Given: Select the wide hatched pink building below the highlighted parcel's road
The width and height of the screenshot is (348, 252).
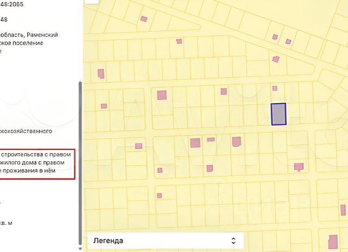Looking at the screenshot, I should point(210,140).
